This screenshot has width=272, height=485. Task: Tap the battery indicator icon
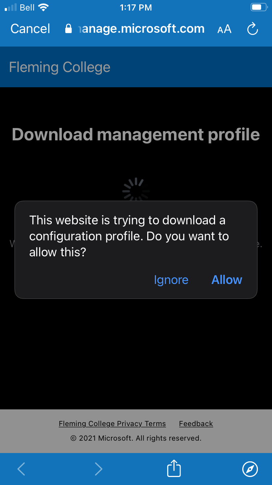coord(258,7)
